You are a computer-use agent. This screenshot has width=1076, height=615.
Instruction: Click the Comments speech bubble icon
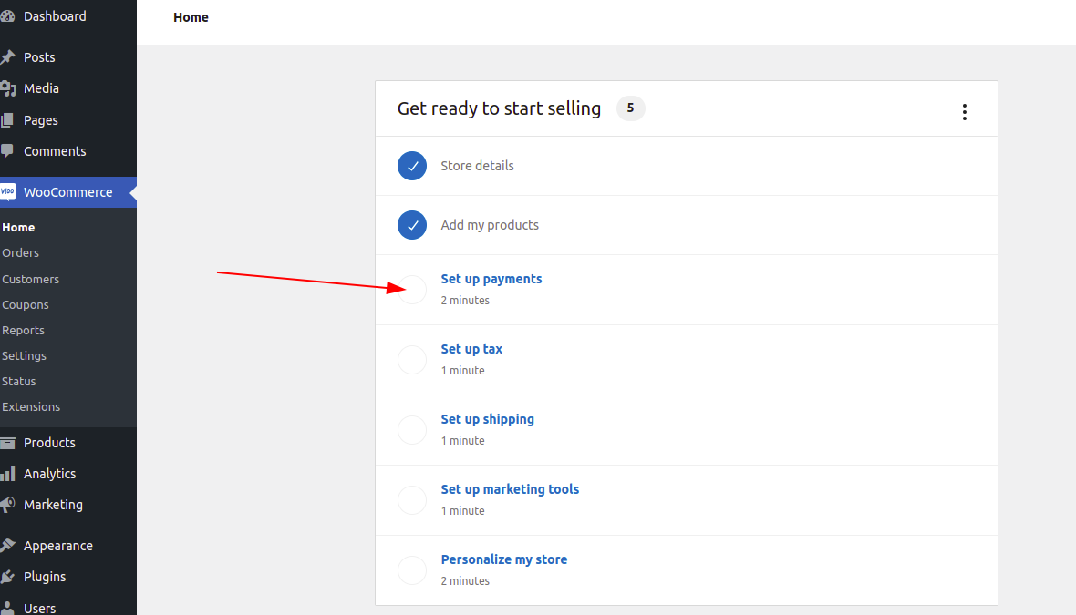pos(7,151)
